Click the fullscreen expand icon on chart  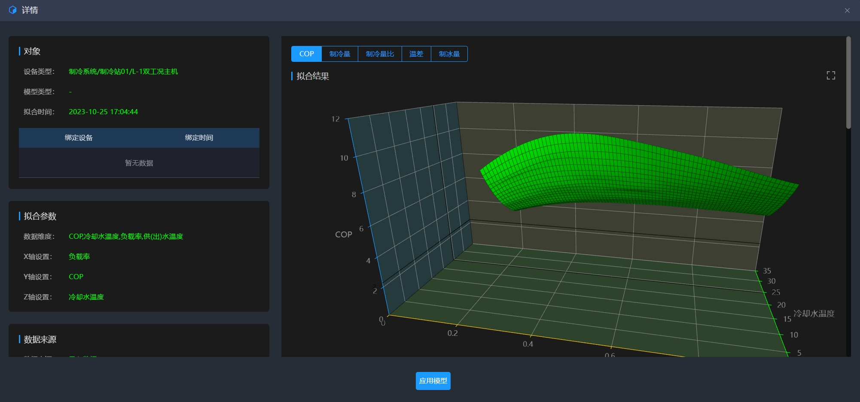pos(831,76)
